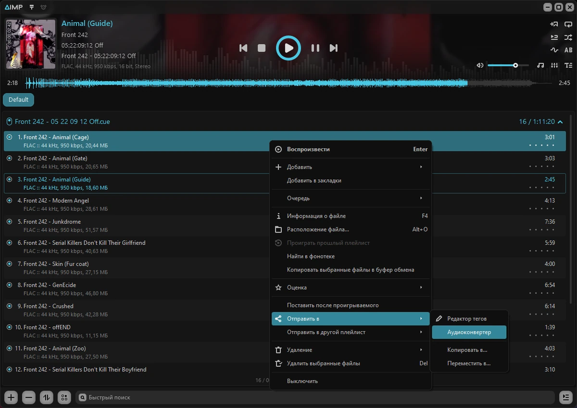Click the remove files minus button

coord(29,397)
